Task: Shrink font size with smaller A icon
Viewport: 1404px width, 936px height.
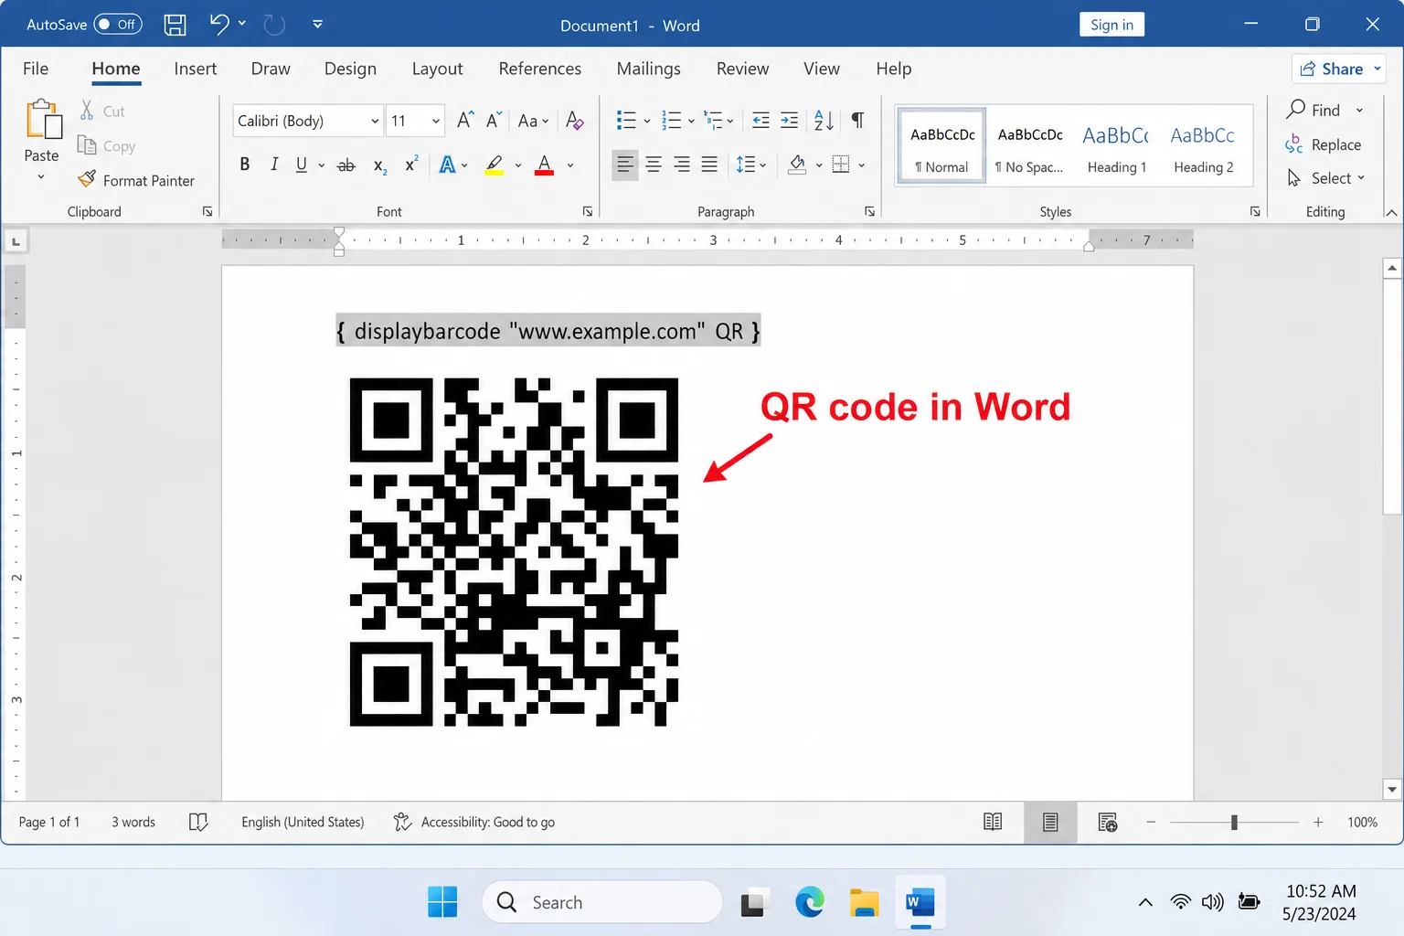Action: pos(494,120)
